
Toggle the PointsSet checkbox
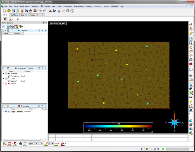[6, 74]
